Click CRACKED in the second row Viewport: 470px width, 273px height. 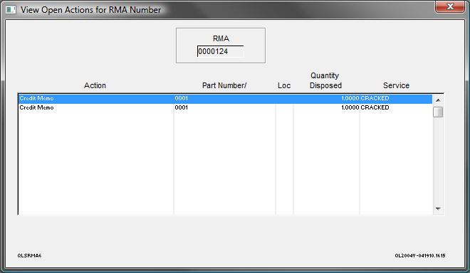click(x=375, y=107)
